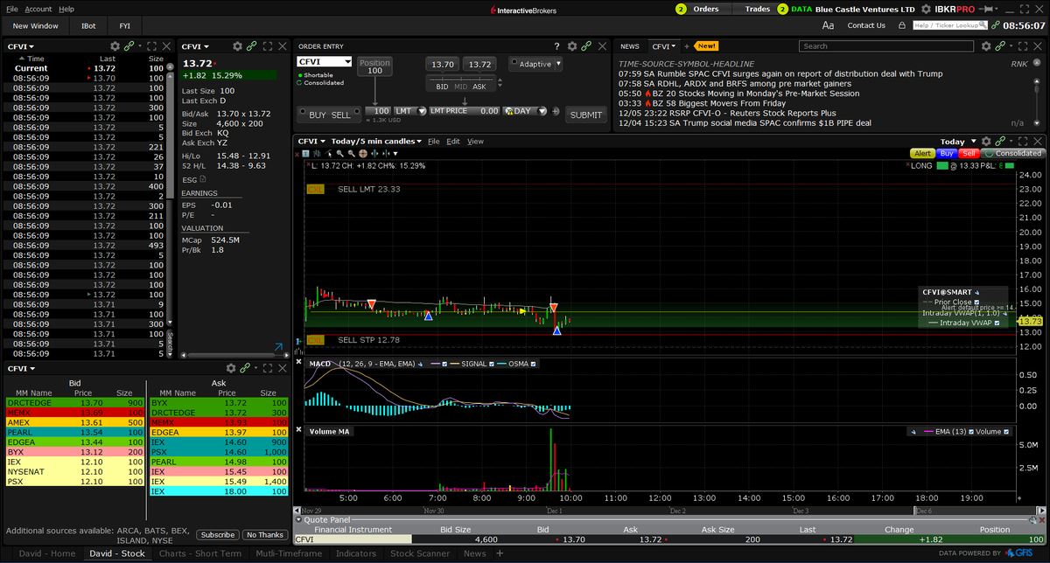Toggle Volume series checkbox
The width and height of the screenshot is (1050, 563).
coord(1006,432)
